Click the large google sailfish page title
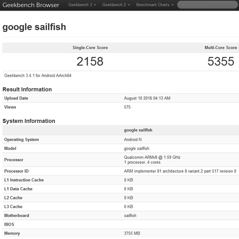Screen dimensions: 239x239 (x=34, y=27)
